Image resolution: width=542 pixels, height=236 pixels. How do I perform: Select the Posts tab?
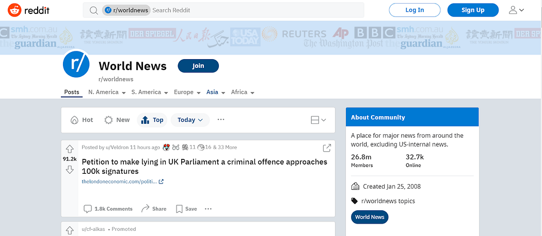[x=72, y=93]
